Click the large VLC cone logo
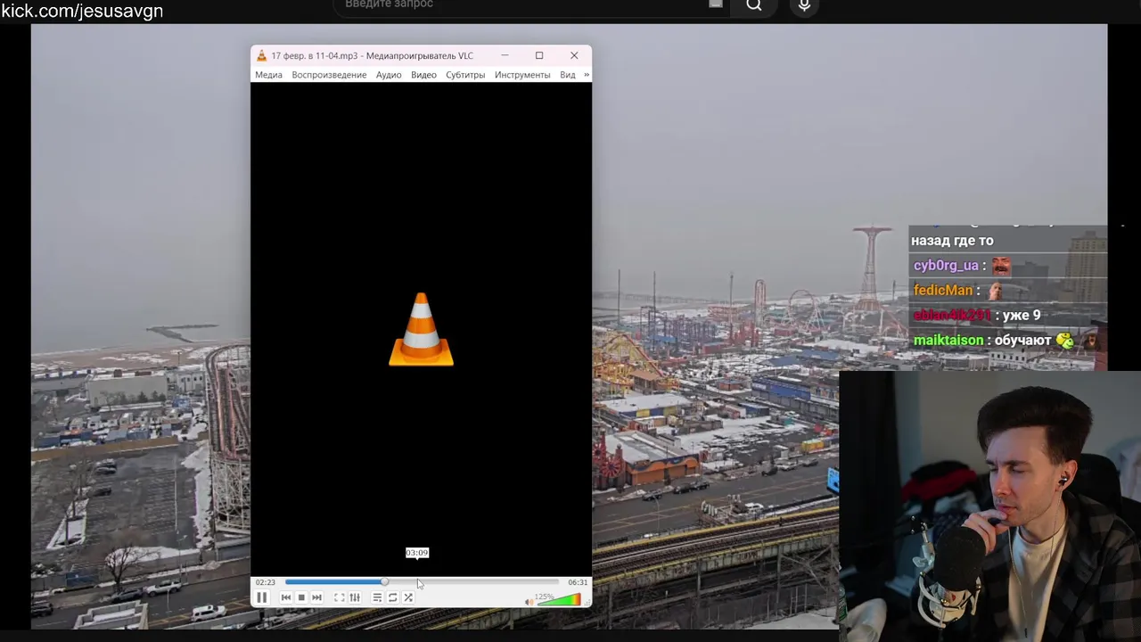This screenshot has height=642, width=1141. [x=421, y=329]
